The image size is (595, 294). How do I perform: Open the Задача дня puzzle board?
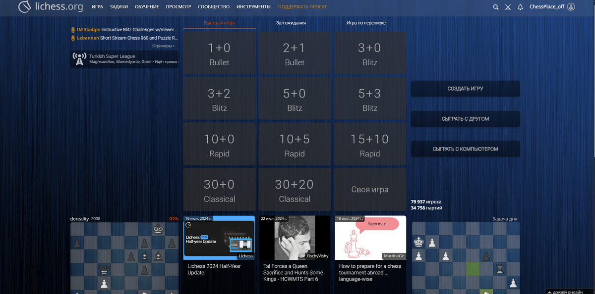pos(466,258)
